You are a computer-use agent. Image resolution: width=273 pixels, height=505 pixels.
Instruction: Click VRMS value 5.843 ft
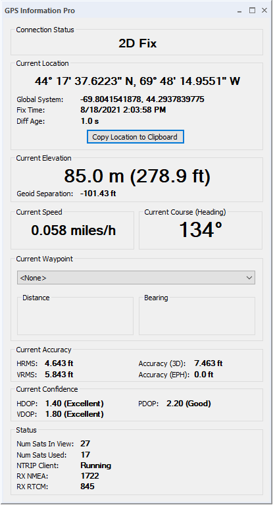(x=59, y=375)
